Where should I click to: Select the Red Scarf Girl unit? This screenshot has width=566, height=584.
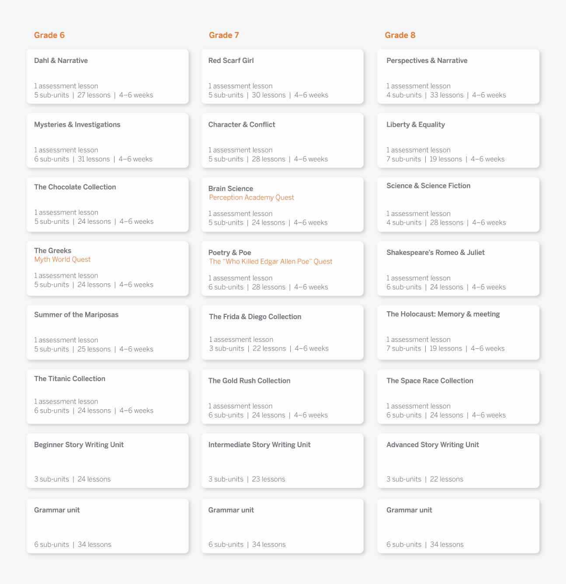[x=282, y=76]
